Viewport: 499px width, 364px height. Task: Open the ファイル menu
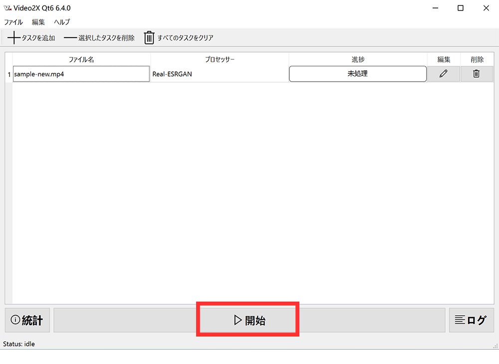[x=12, y=22]
